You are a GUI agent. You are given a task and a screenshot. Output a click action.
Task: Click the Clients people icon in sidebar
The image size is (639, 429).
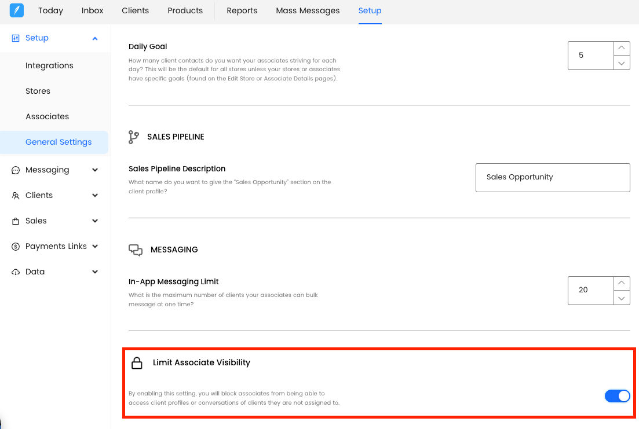(x=16, y=196)
